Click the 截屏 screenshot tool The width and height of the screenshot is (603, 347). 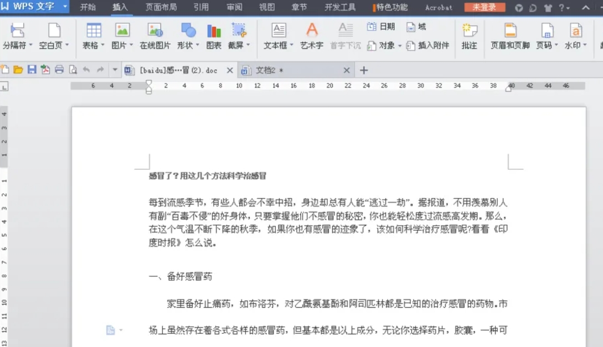click(236, 36)
